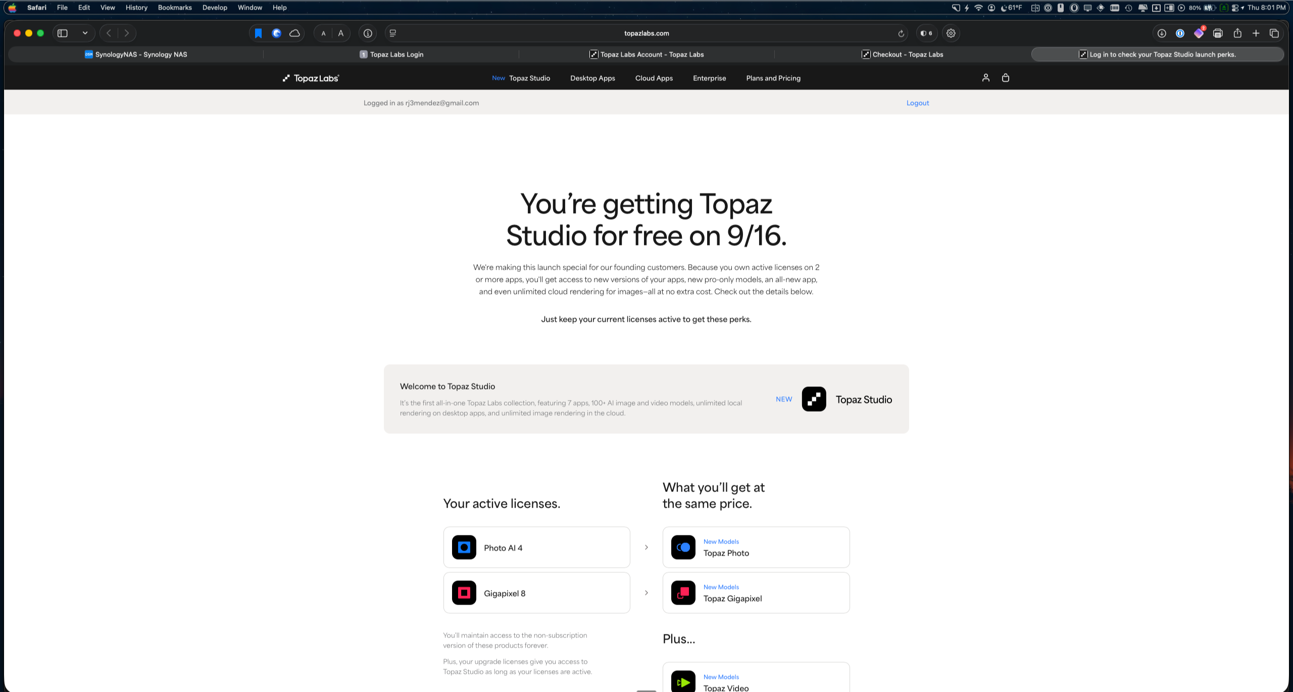Click the Safari reload page icon
Image resolution: width=1293 pixels, height=692 pixels.
901,33
